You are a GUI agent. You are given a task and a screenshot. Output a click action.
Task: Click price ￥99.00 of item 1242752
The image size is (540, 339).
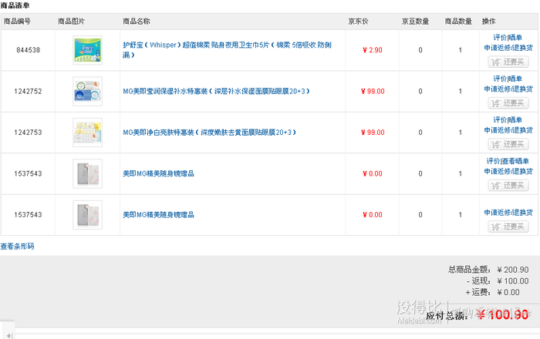[x=373, y=92]
